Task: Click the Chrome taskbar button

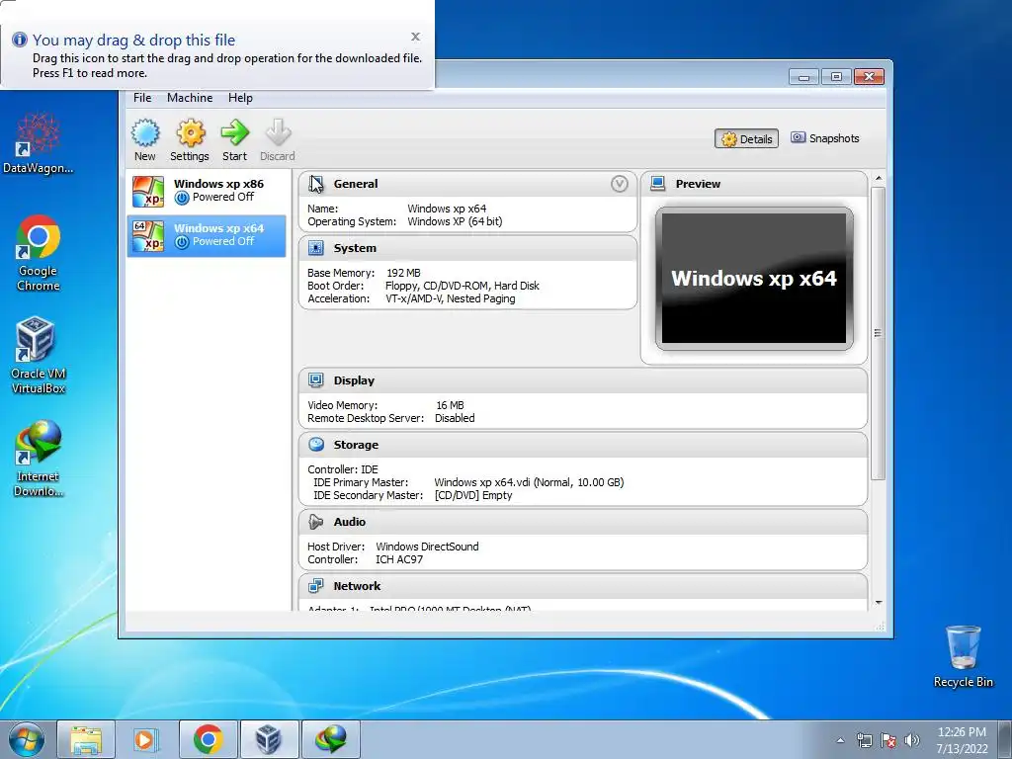Action: tap(208, 739)
